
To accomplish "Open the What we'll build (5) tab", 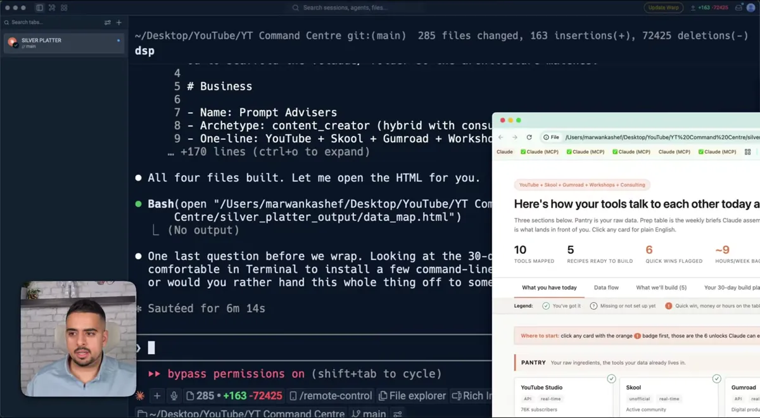I will click(x=661, y=288).
